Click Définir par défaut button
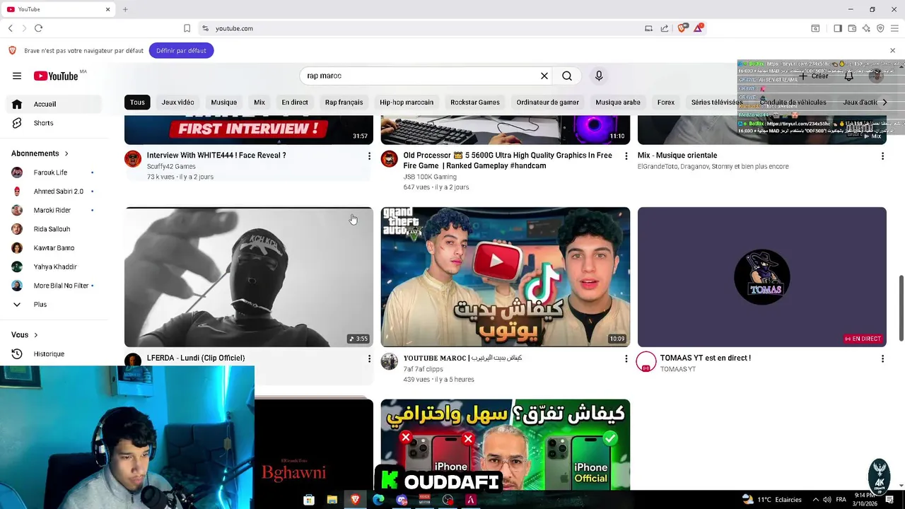Screen dimensions: 905x509 click(182, 51)
